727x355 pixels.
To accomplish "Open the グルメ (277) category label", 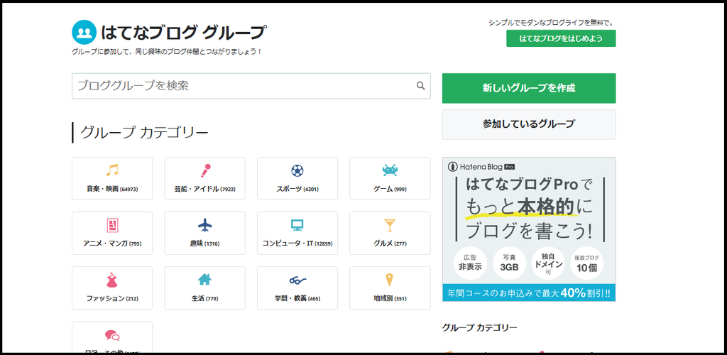I will tap(390, 244).
